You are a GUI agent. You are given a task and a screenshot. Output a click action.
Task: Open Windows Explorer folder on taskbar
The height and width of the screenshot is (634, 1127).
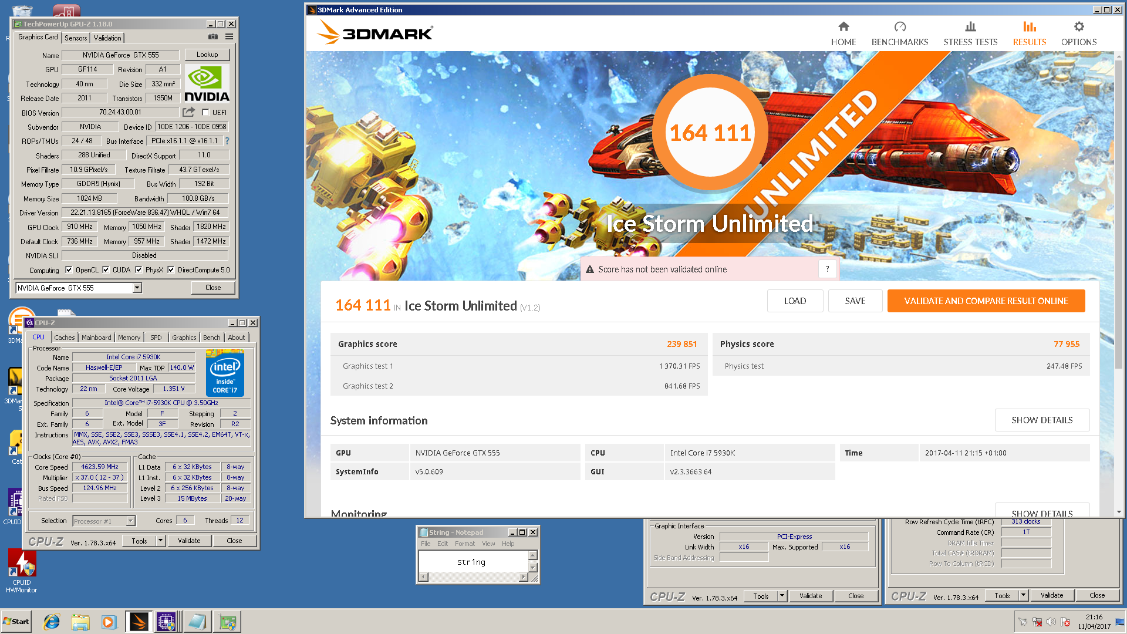pos(80,622)
